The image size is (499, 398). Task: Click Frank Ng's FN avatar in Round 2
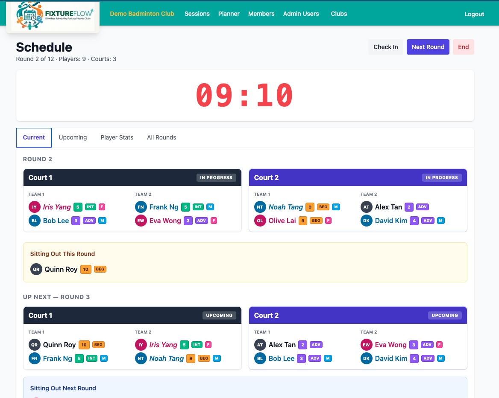pyautogui.click(x=141, y=207)
